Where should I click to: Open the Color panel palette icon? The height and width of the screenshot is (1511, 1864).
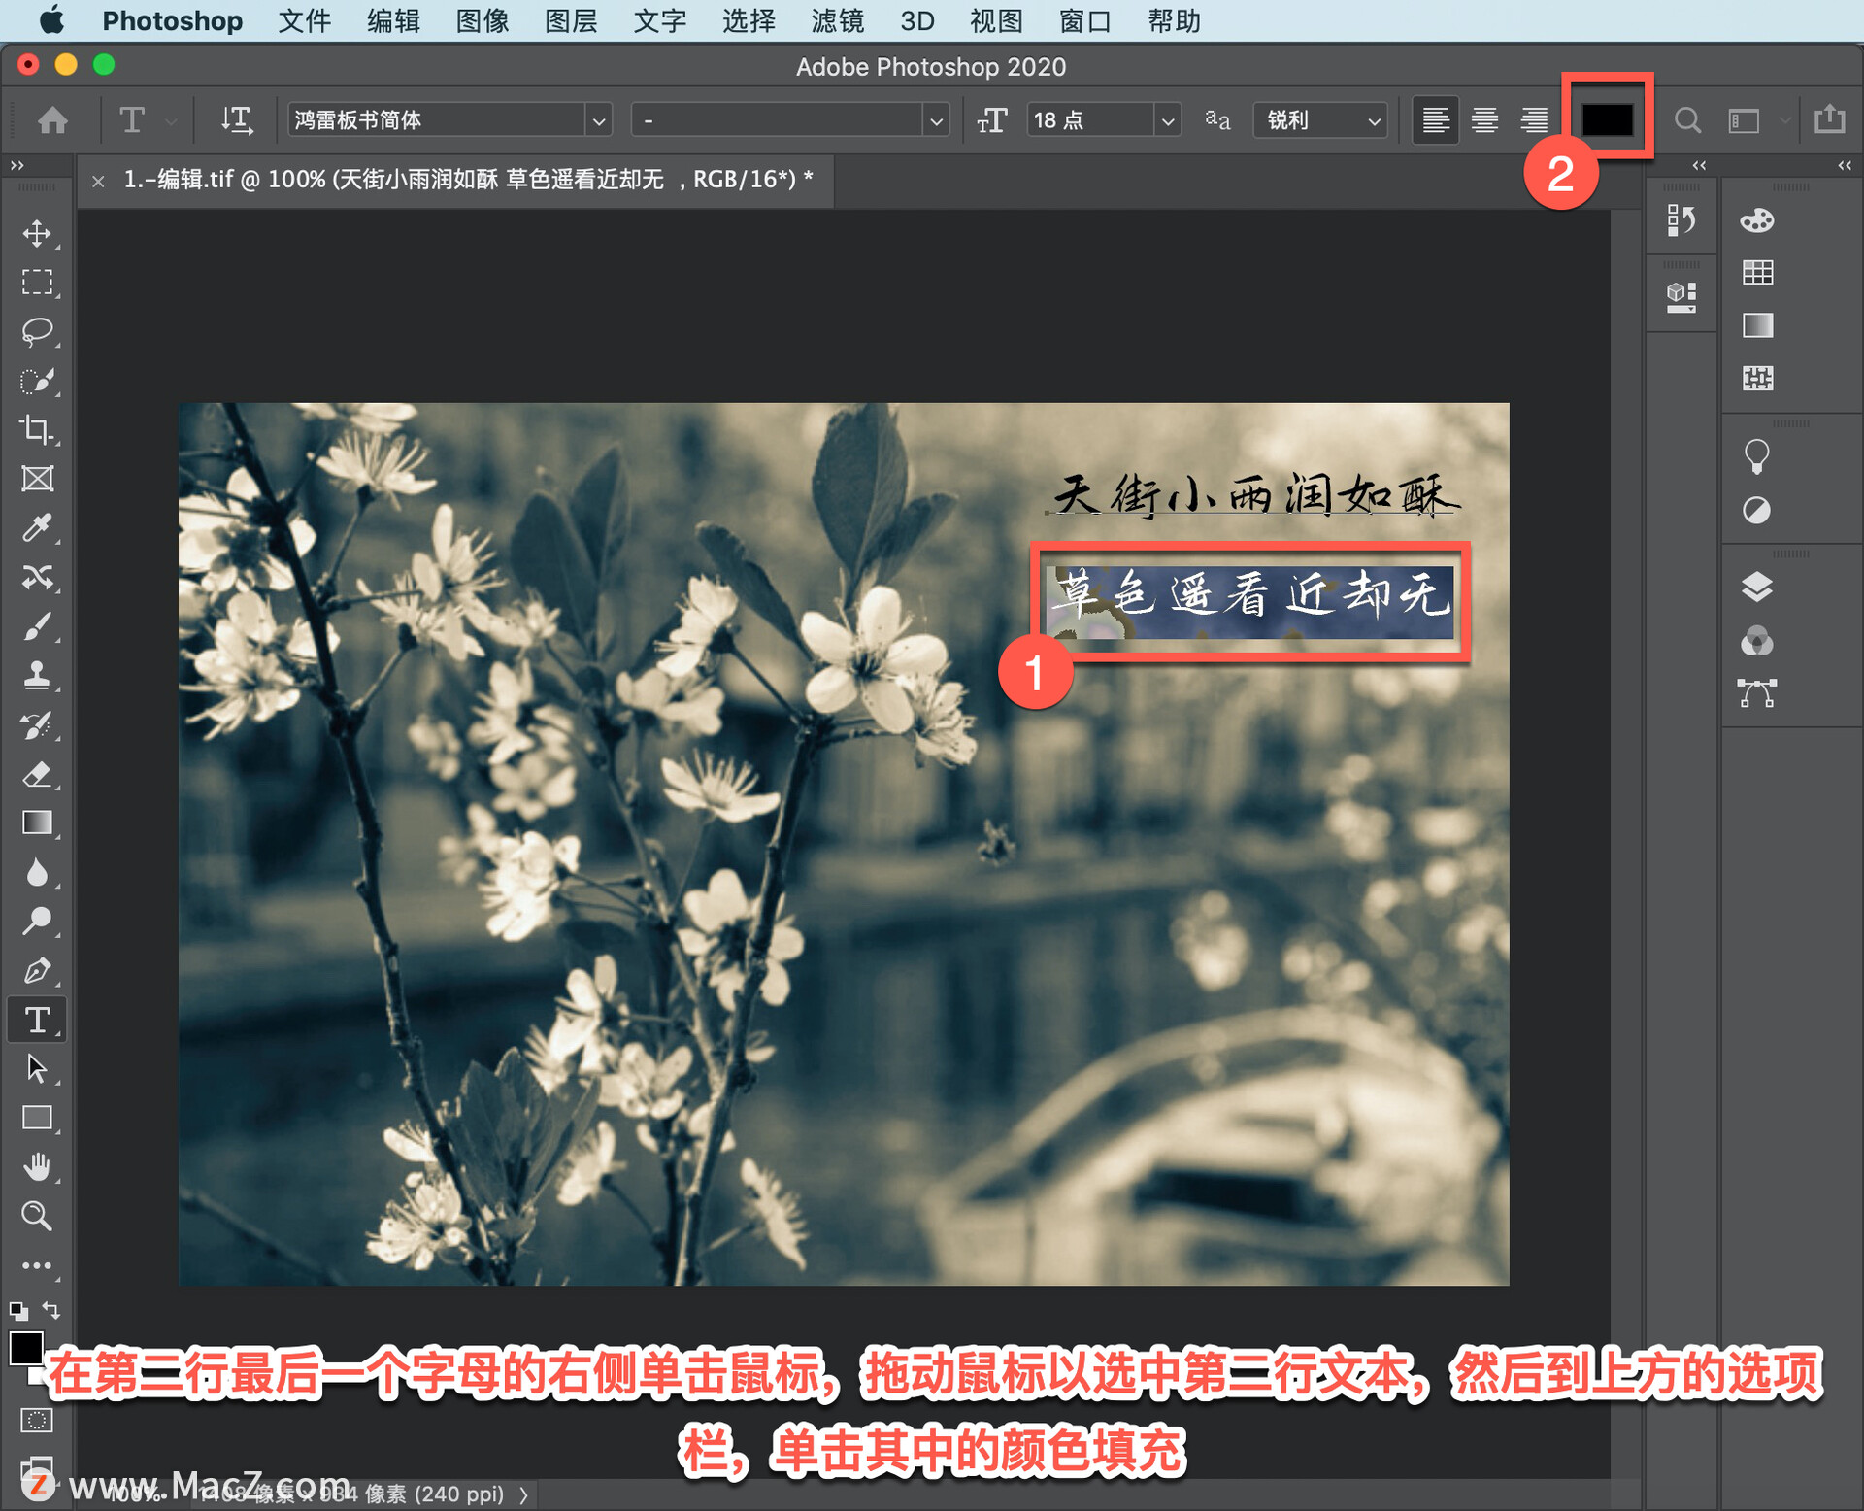click(x=1757, y=220)
